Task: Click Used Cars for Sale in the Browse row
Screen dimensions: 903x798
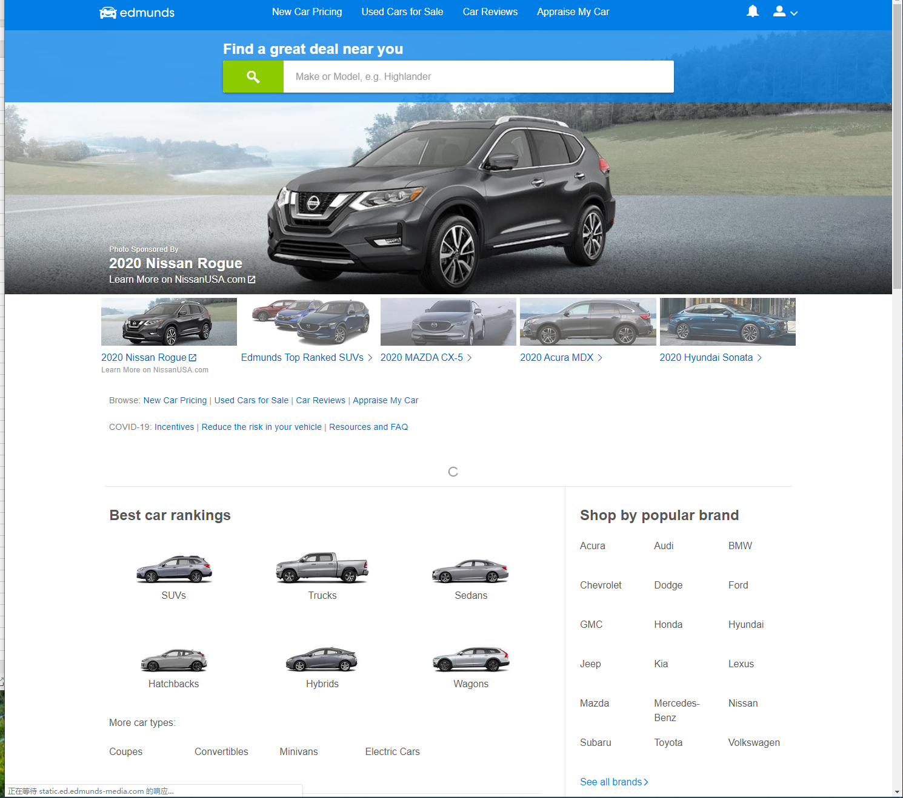Action: click(x=252, y=400)
